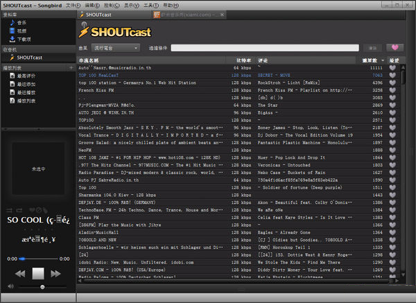Viewport: 416px width, 303px height.
Task: Click the pink heart favorites button
Action: coord(395,48)
